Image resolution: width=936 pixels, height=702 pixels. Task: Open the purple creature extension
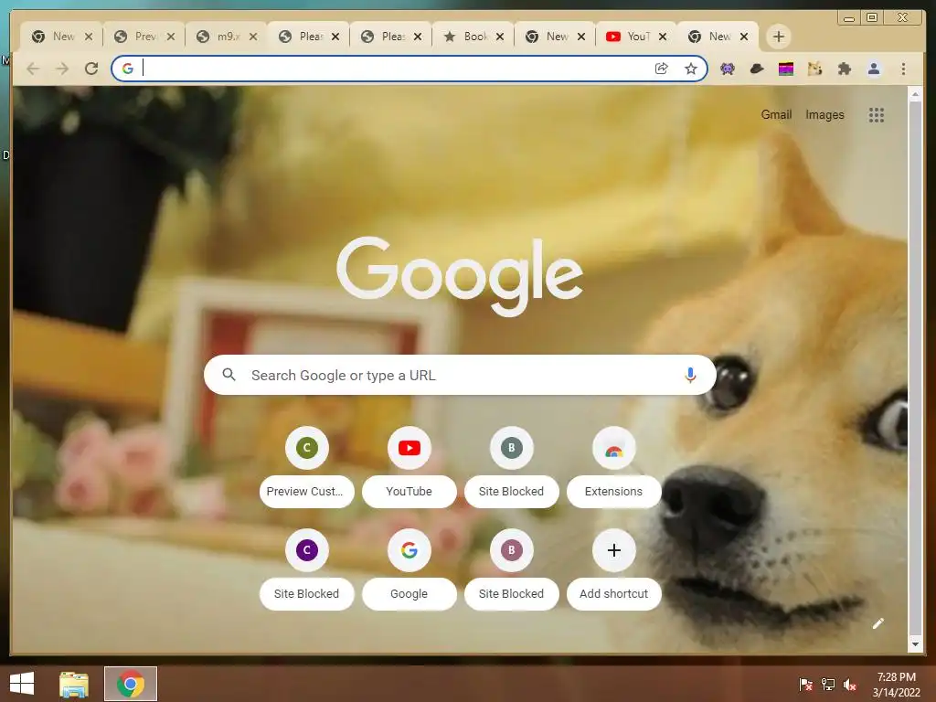tap(727, 69)
